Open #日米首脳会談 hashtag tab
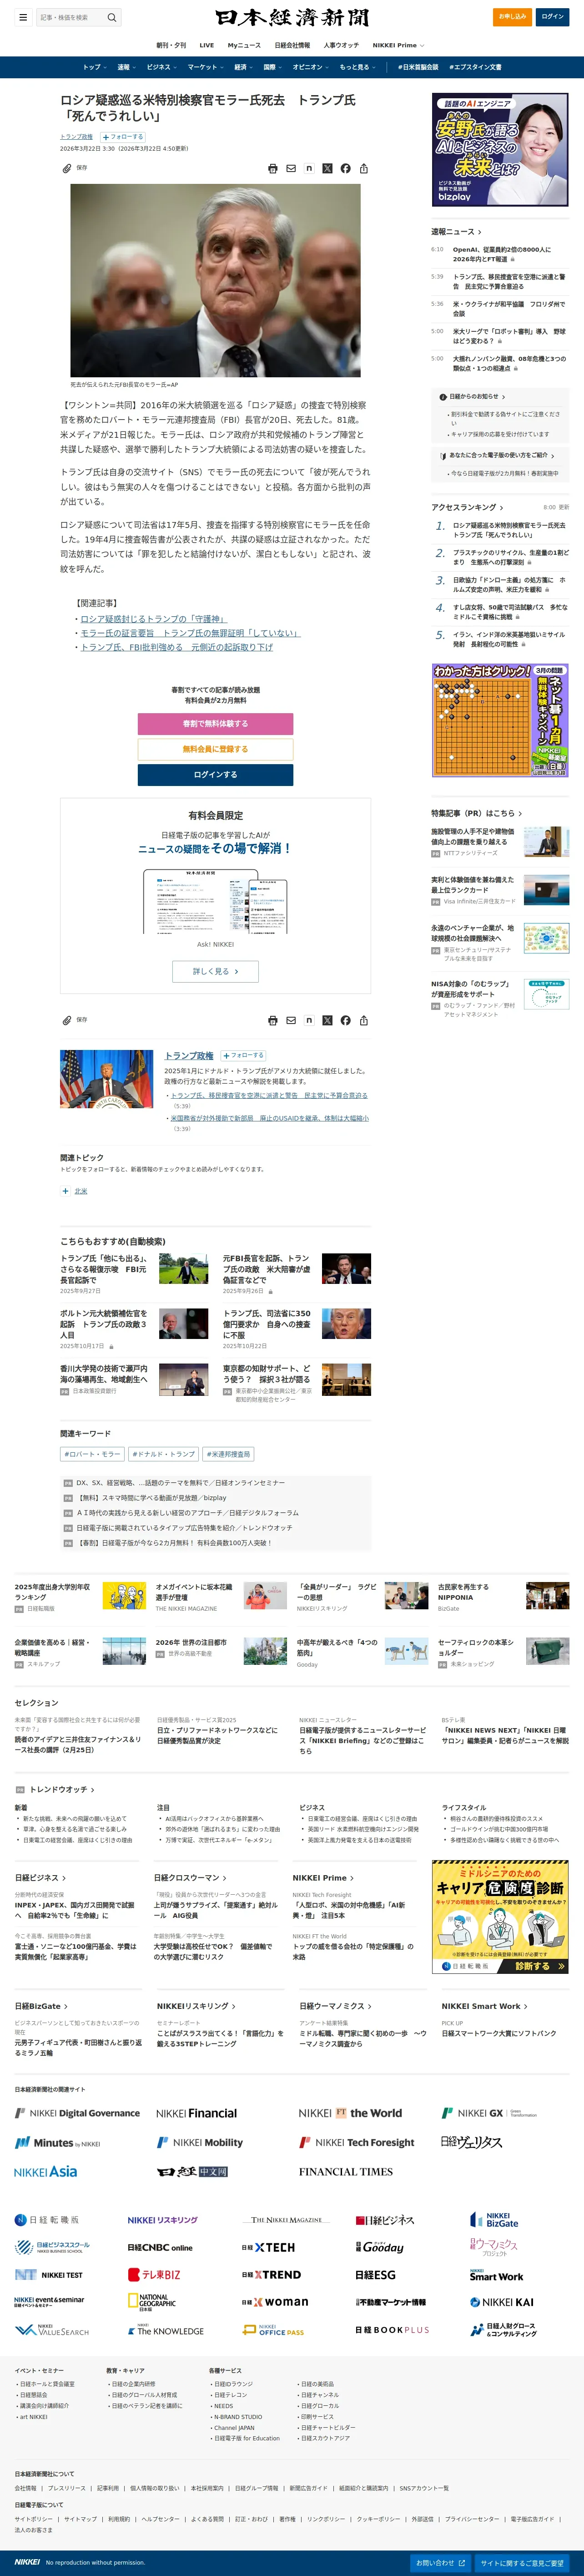584x2576 pixels. pyautogui.click(x=418, y=67)
